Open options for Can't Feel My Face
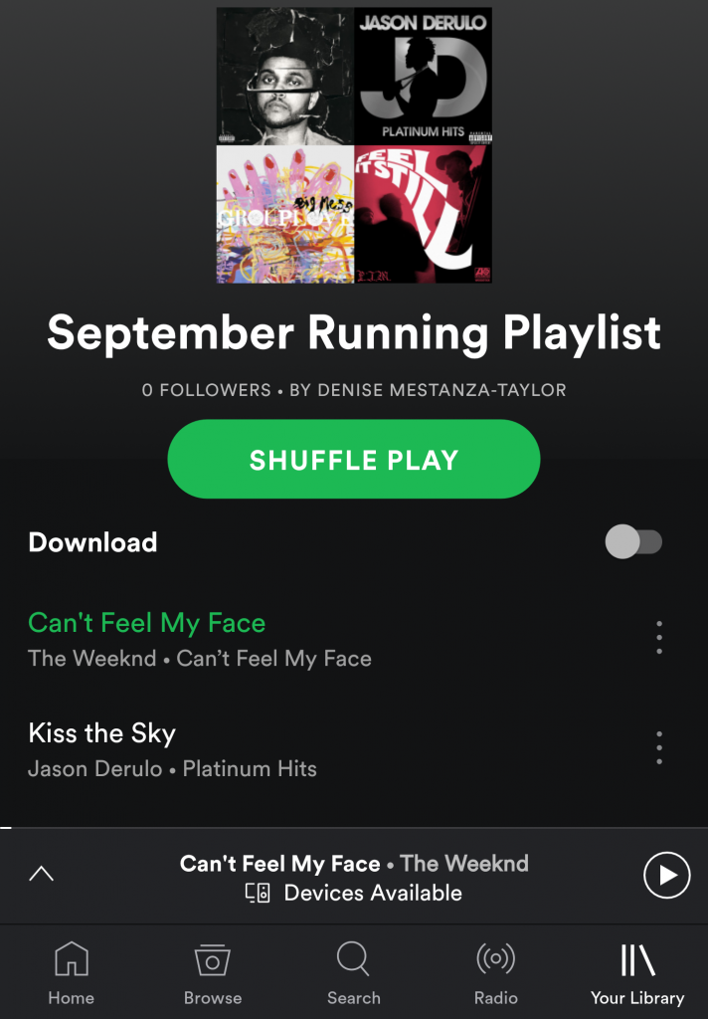Screen dimensions: 708x1019 (x=659, y=638)
